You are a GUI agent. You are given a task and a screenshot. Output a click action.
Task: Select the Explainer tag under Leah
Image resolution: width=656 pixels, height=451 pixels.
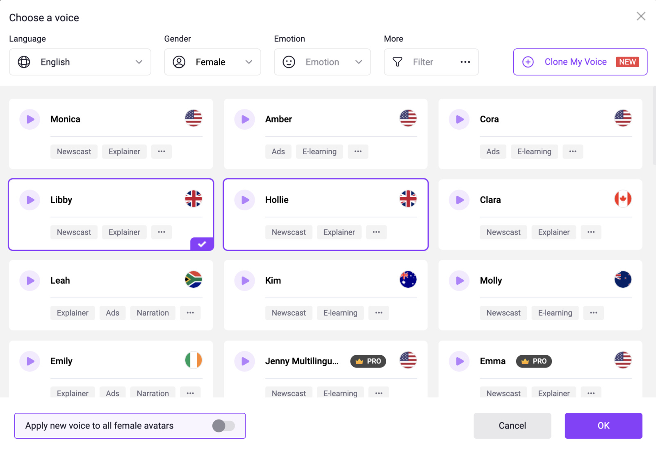[x=73, y=313]
